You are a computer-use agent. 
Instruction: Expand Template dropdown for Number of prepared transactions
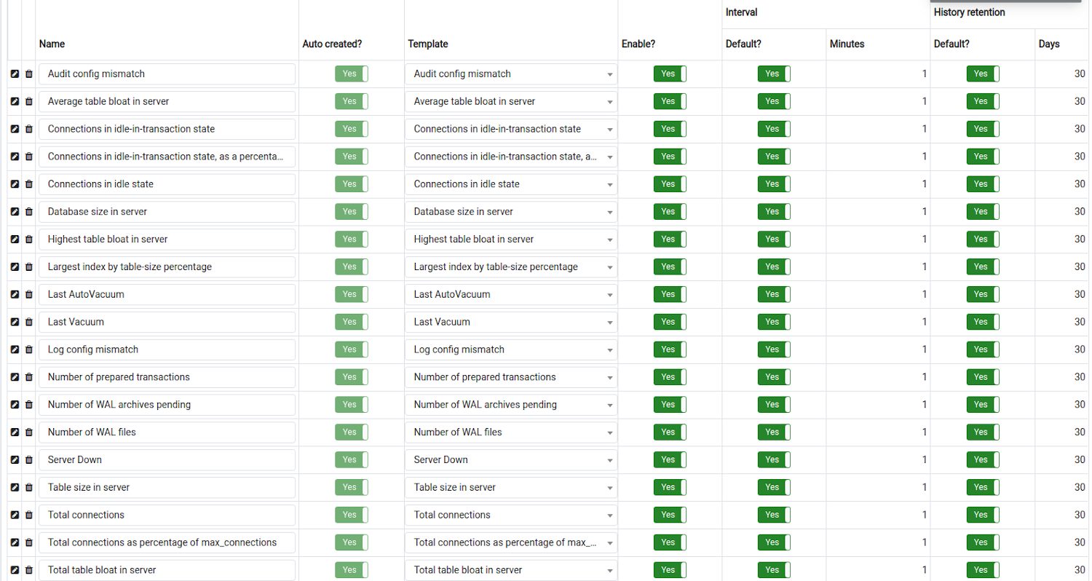click(511, 377)
